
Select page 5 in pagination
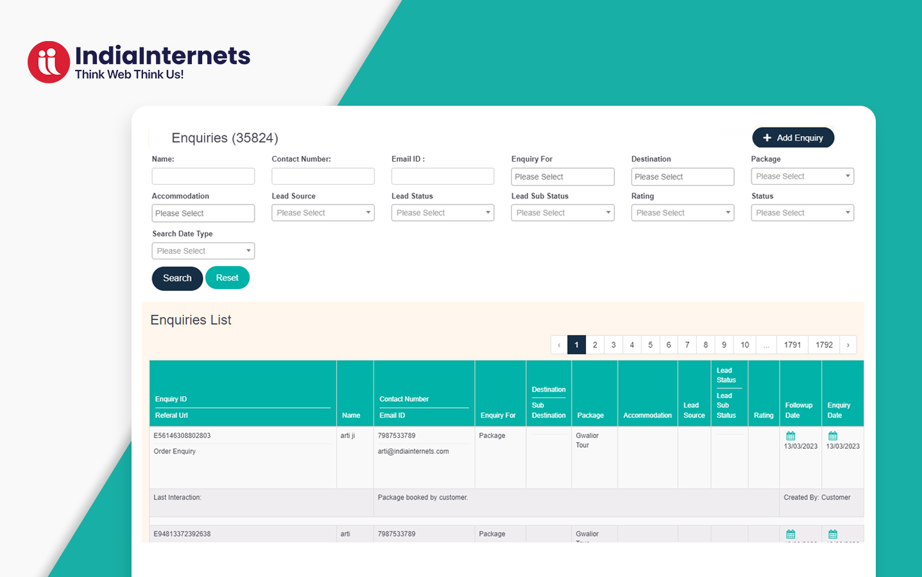(x=650, y=345)
